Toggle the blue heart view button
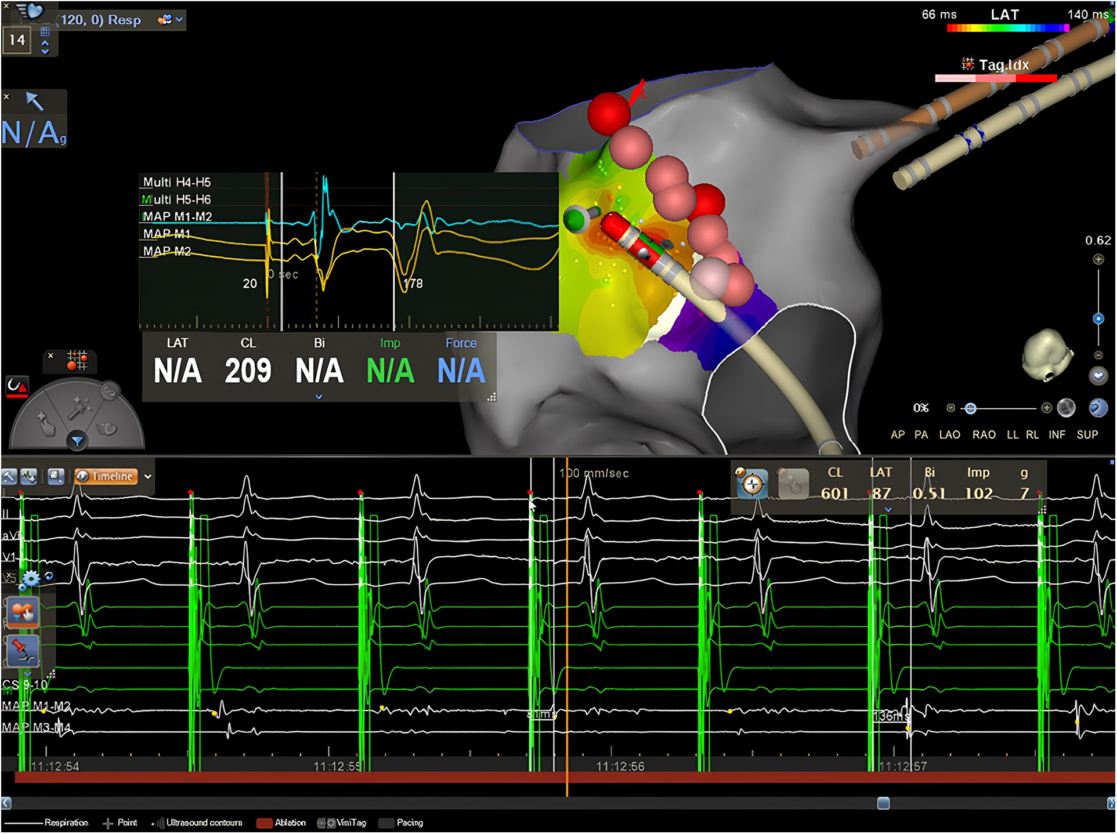The image size is (1117, 834). coord(1098,376)
